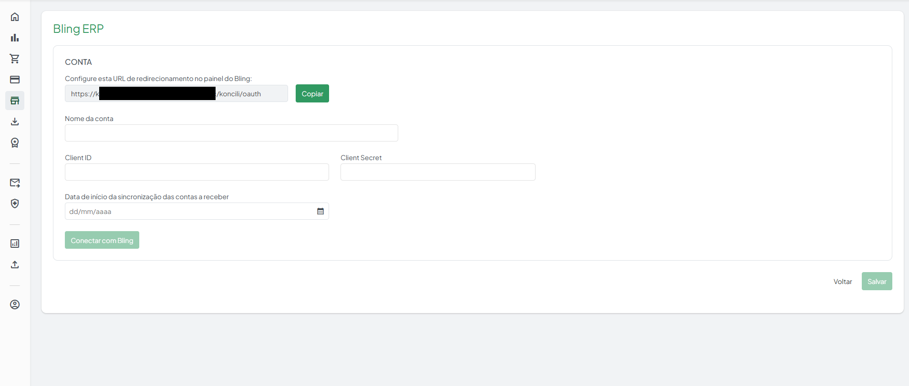Click the dd/mm/aaaa sync start date field
Viewport: 909px width, 386px height.
tap(197, 211)
